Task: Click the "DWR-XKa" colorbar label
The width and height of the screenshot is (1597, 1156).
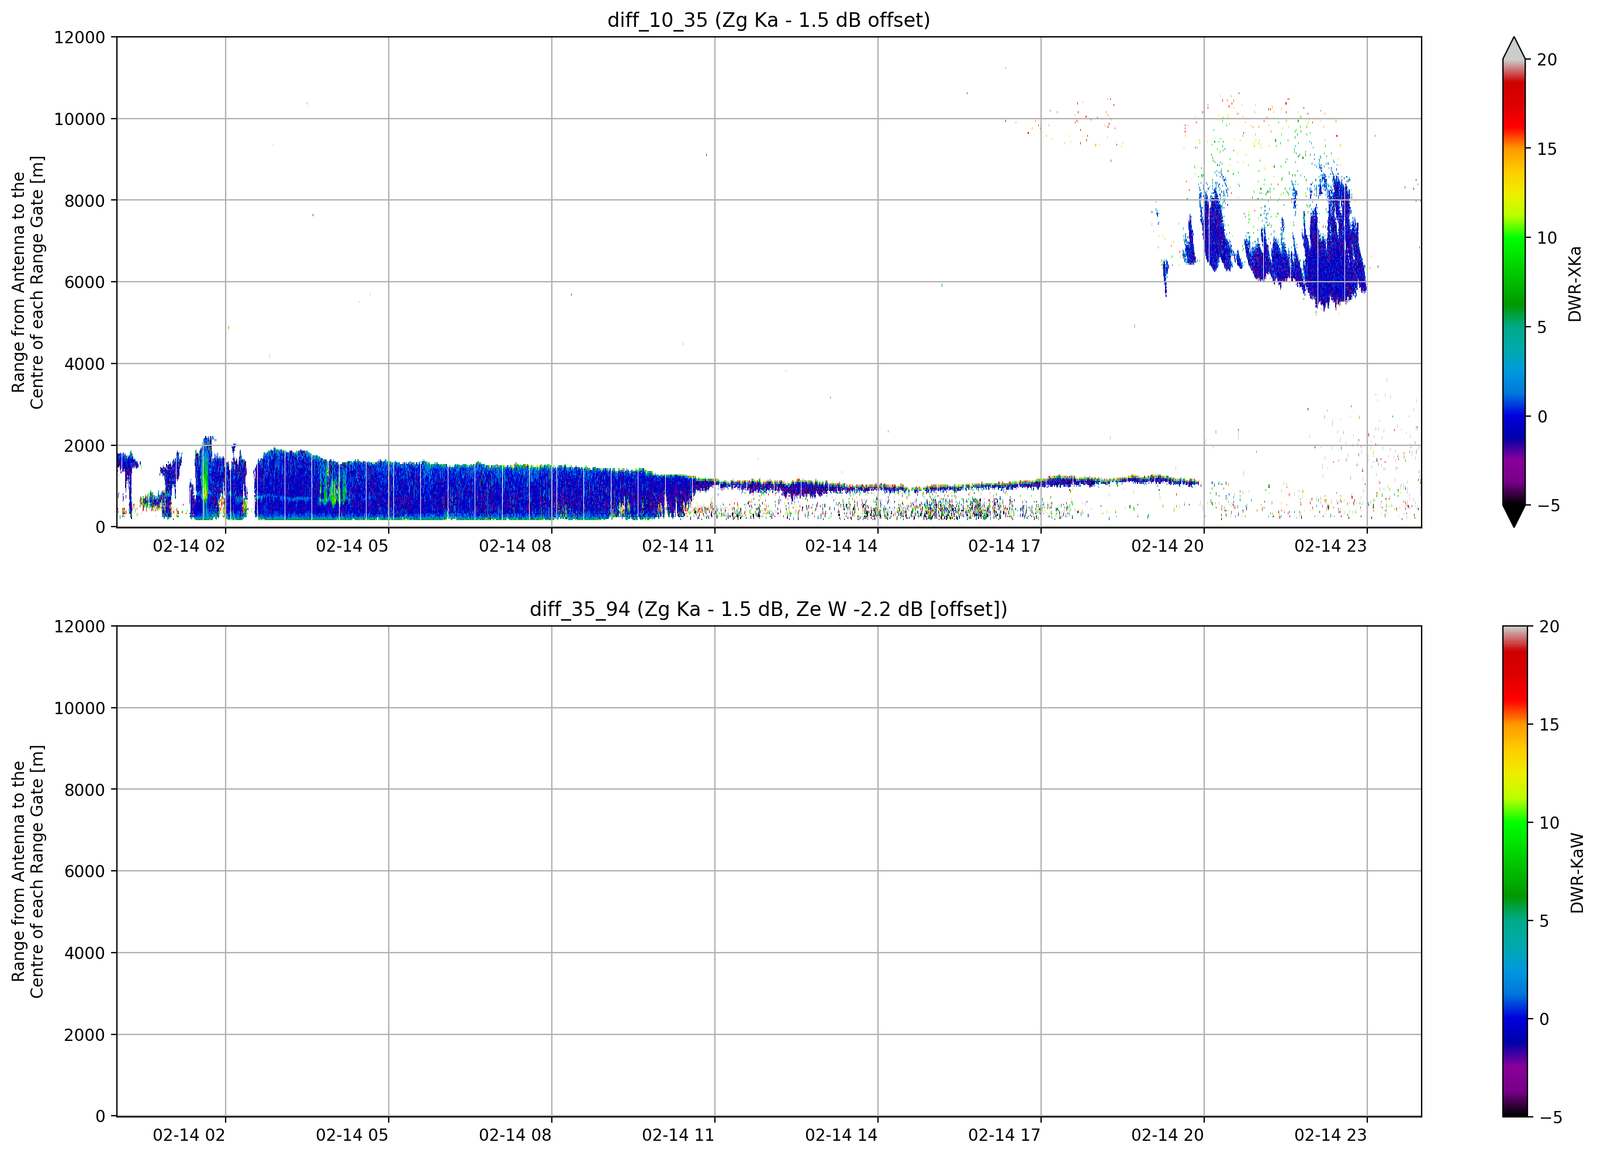Action: 1574,283
